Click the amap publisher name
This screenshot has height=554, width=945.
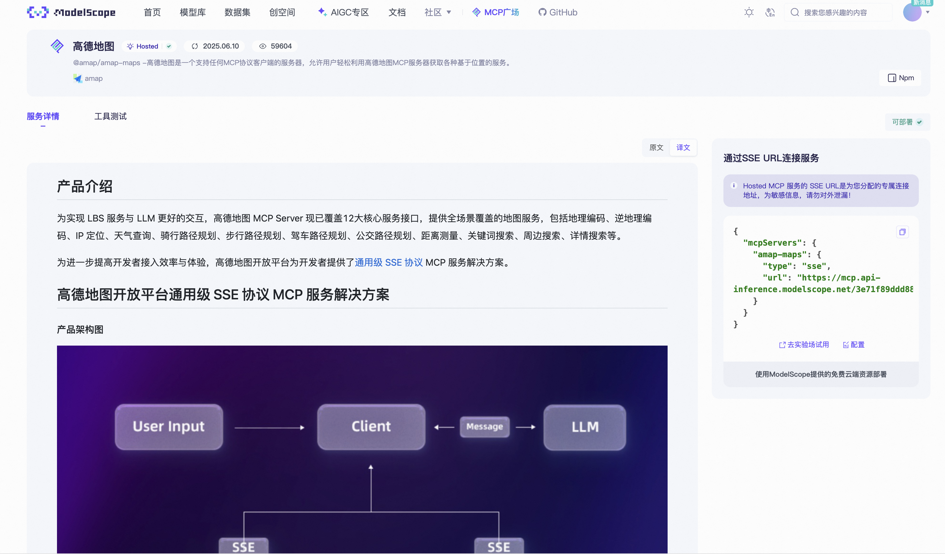pos(93,78)
